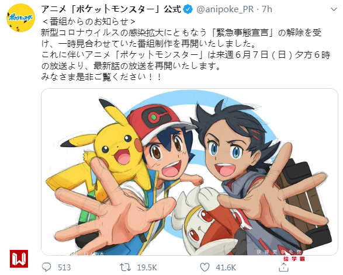
Task: Click the retweet arrows icon
Action: (x=126, y=267)
